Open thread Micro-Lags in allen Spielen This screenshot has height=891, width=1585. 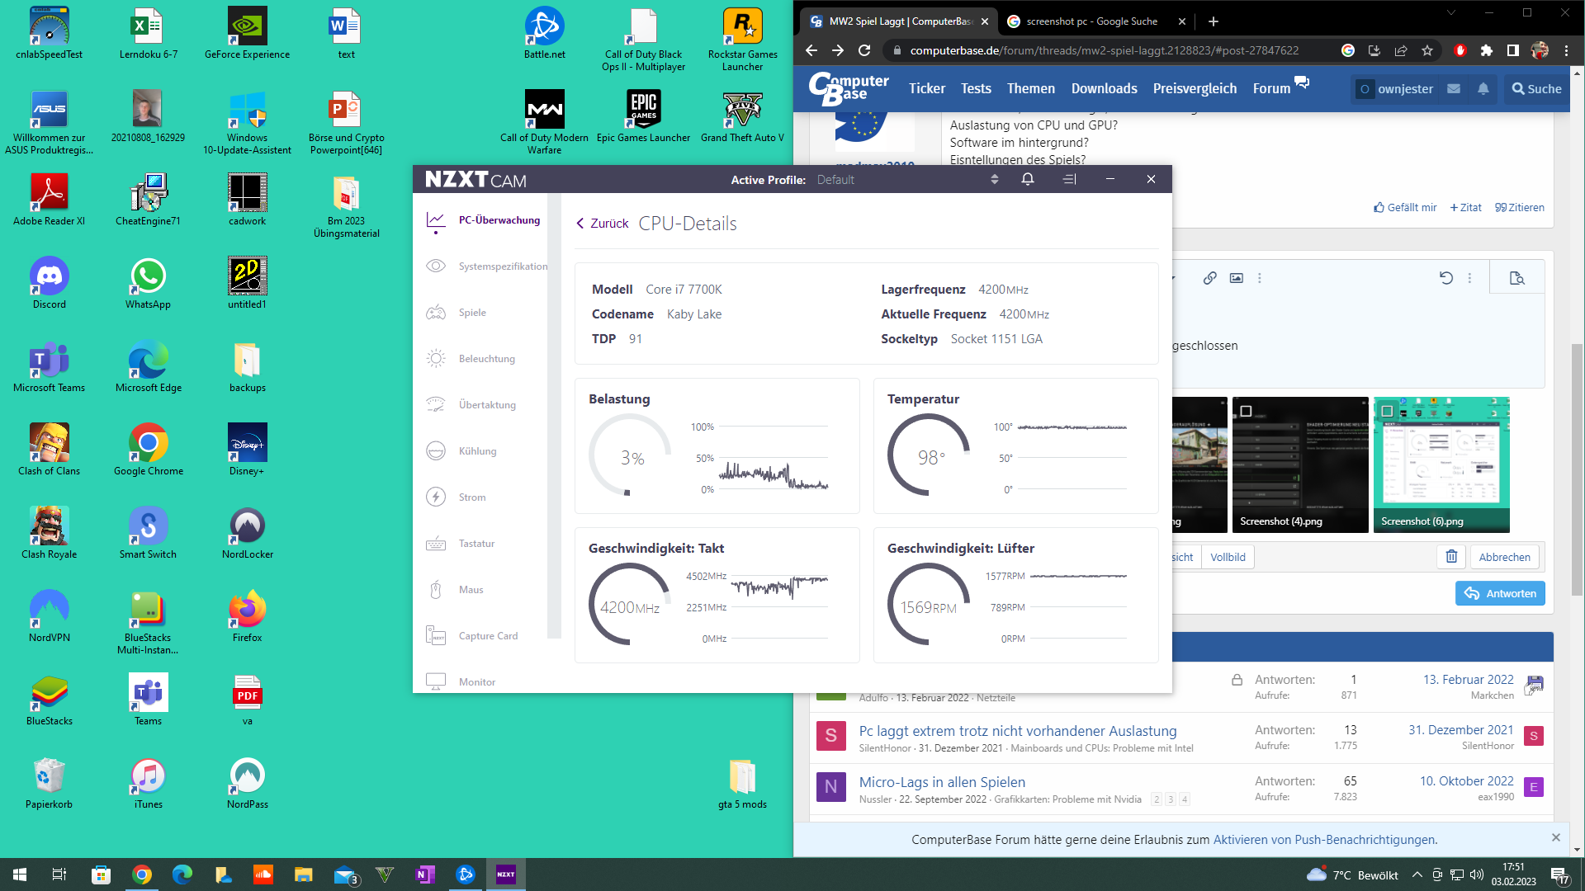[941, 781]
